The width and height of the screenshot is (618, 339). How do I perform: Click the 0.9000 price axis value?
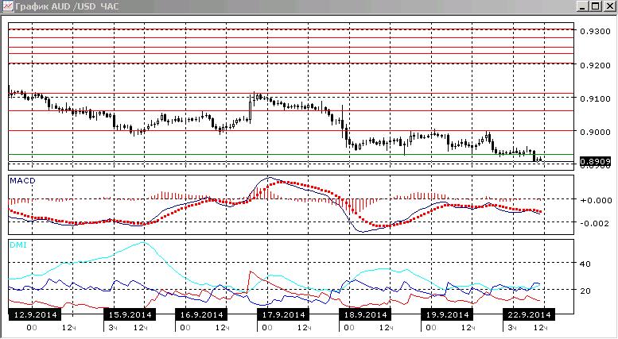(x=596, y=132)
